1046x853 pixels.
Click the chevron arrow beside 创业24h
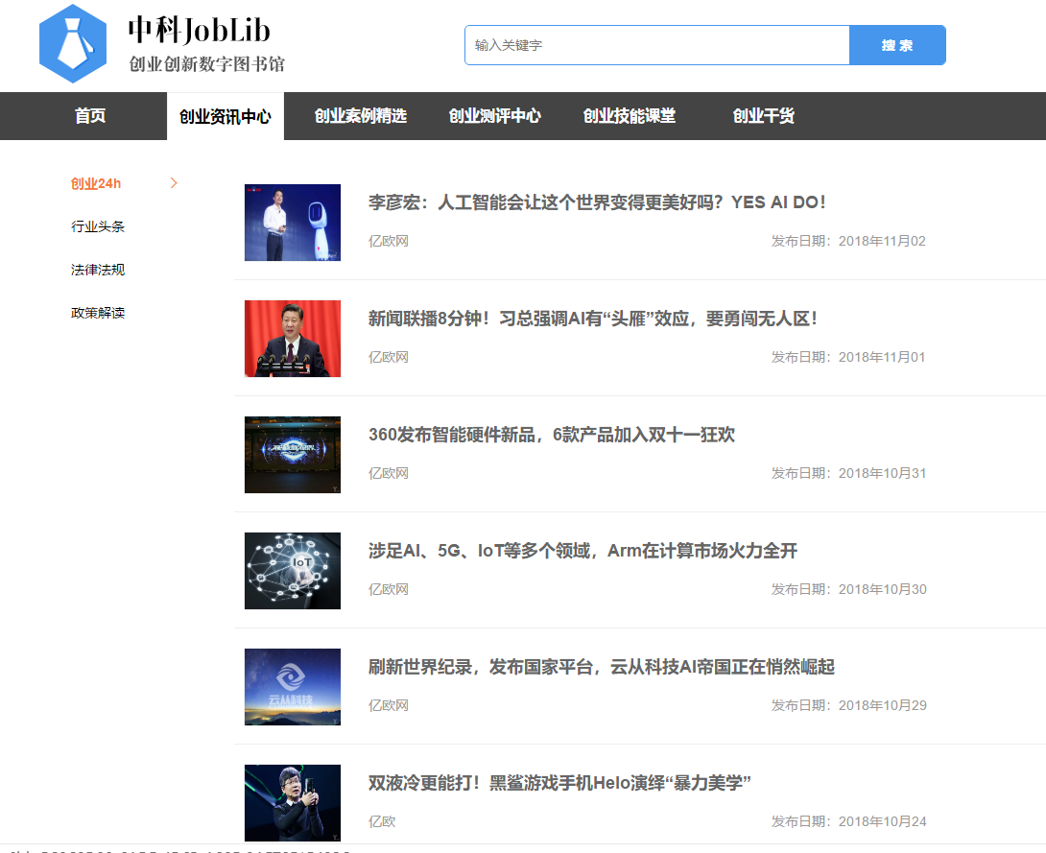(x=174, y=182)
